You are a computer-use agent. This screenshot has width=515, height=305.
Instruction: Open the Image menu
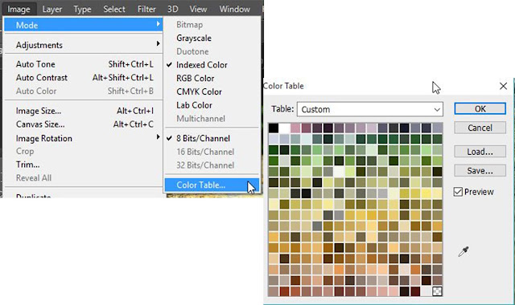pyautogui.click(x=19, y=9)
